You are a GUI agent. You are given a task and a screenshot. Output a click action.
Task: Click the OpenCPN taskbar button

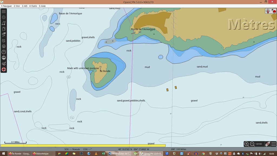[151, 154]
